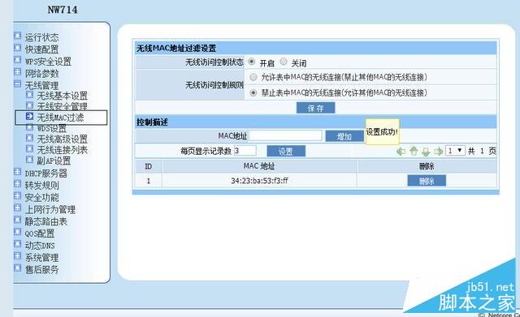520x317 pixels.
Task: Click the 无线MAC地址过滤设置 section title
Action: (176, 49)
